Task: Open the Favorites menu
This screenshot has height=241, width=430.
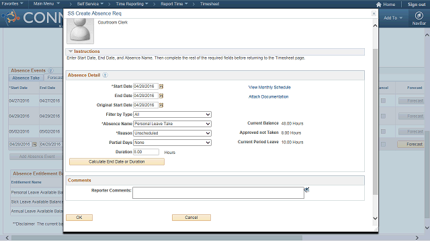Action: (x=12, y=4)
